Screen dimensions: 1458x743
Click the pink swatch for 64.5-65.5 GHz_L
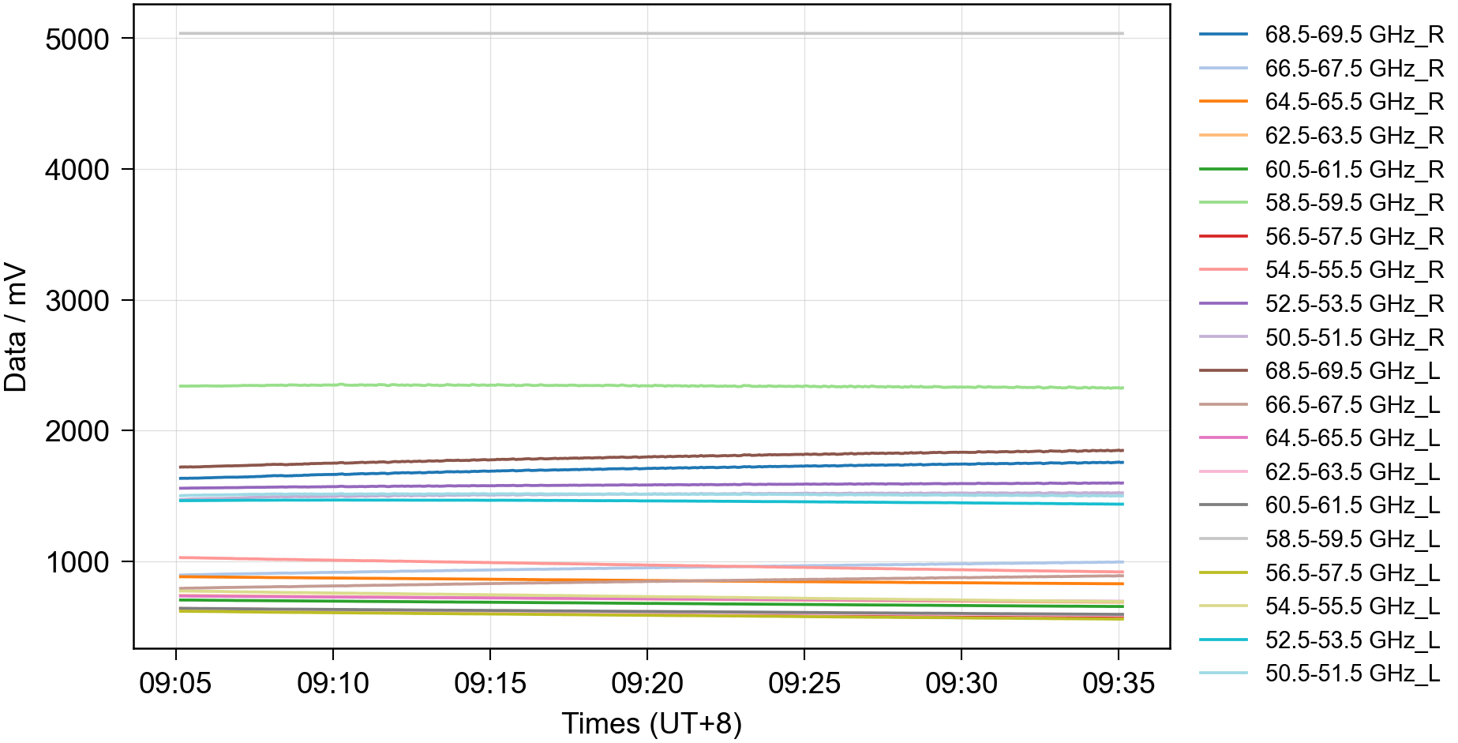coord(1223,438)
